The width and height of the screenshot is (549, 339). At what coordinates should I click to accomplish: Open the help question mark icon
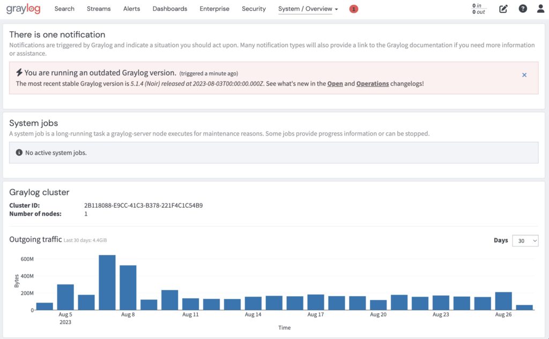(523, 9)
